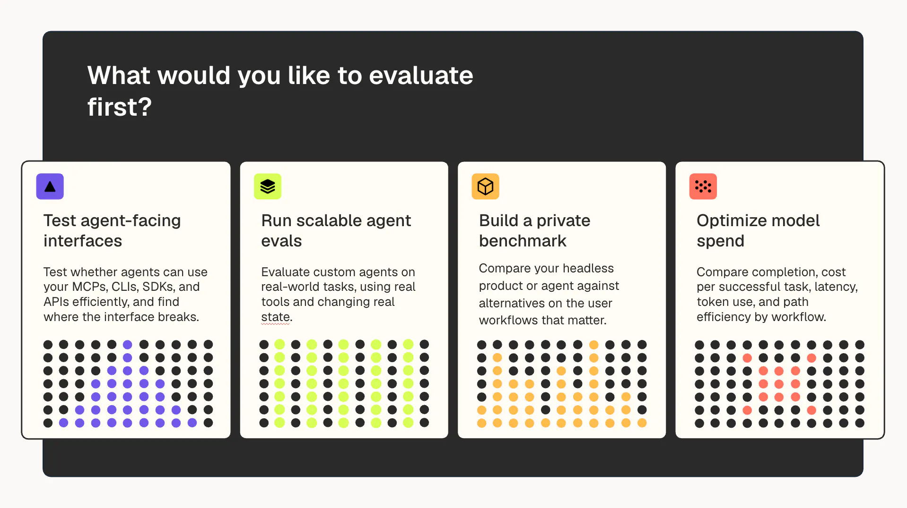The height and width of the screenshot is (508, 907).
Task: Select the purple dot pyramid graphic
Action: pos(128,383)
